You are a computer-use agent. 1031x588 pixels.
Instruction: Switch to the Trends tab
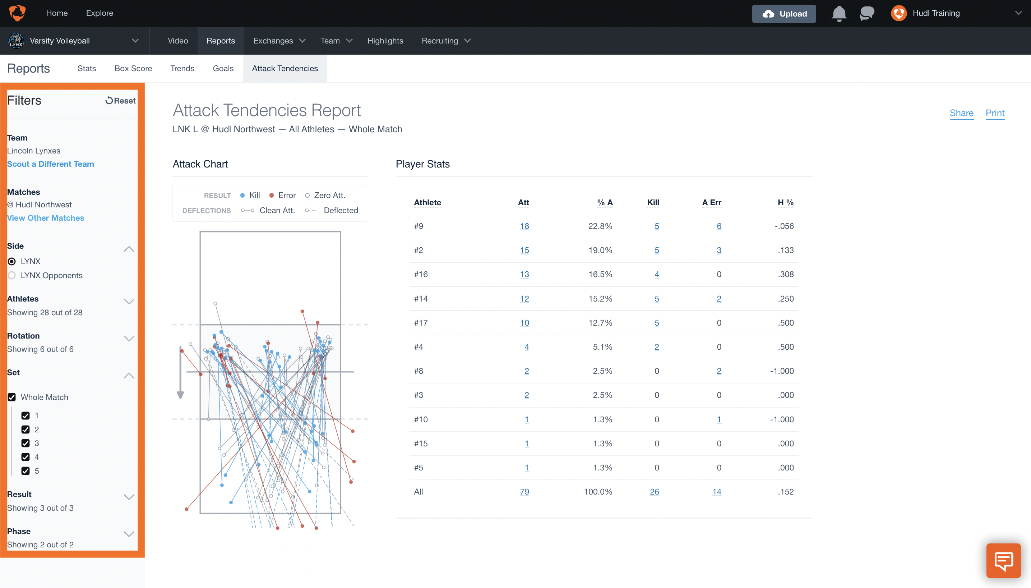click(x=182, y=68)
